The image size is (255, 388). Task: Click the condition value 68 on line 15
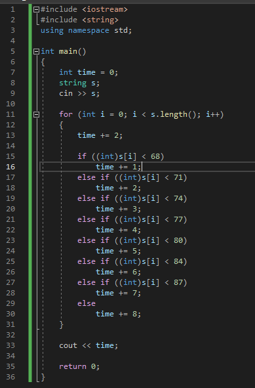[x=155, y=156]
